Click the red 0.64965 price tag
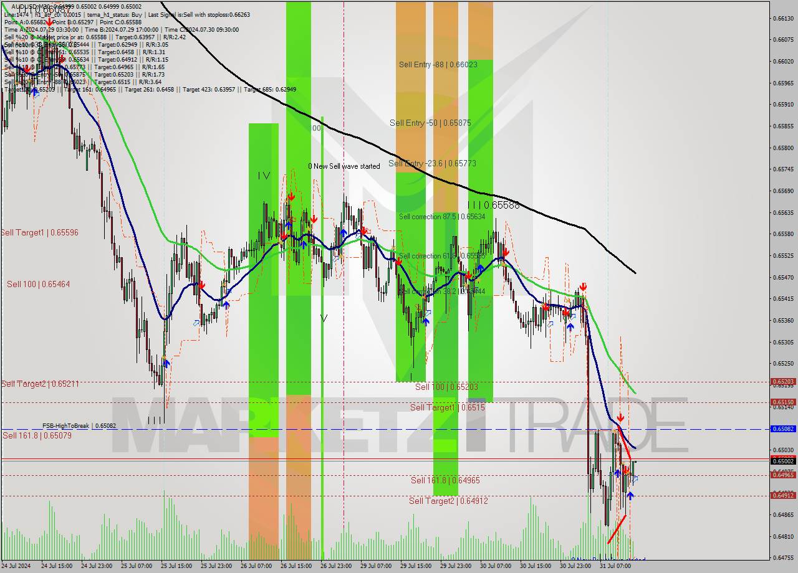Viewport: 798px width, 573px height. [x=784, y=475]
